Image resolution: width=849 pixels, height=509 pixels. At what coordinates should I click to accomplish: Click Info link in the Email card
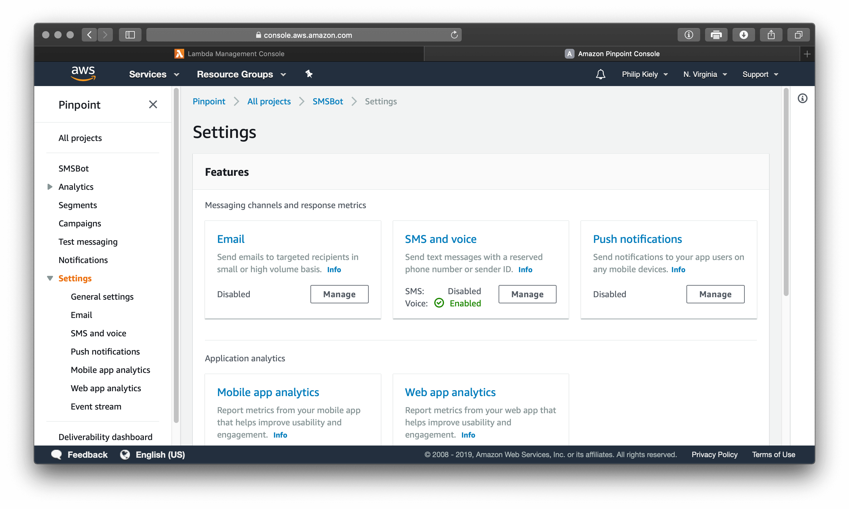click(334, 269)
